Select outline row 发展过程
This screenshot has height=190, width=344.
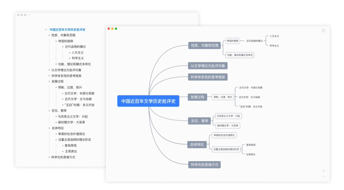(x=57, y=81)
